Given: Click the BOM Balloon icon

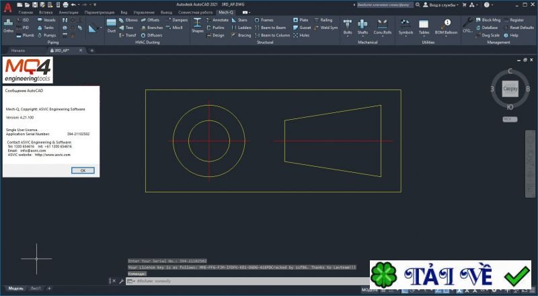Looking at the screenshot, I should click(x=447, y=26).
